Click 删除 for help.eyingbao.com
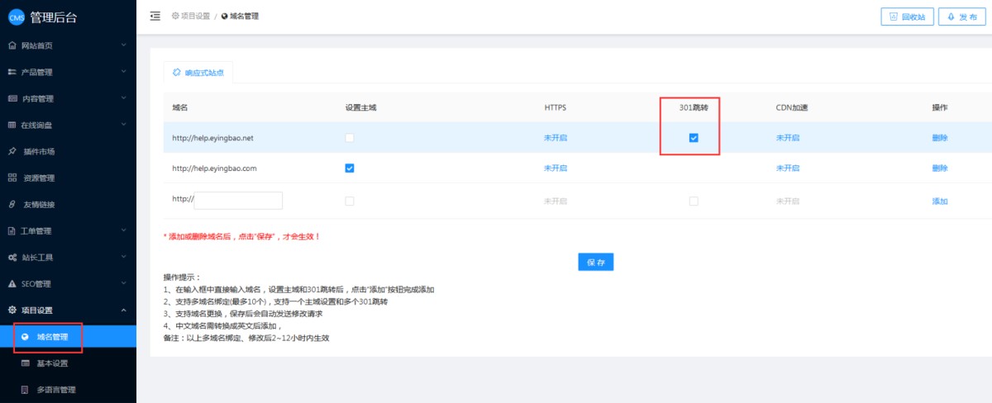 pos(939,168)
